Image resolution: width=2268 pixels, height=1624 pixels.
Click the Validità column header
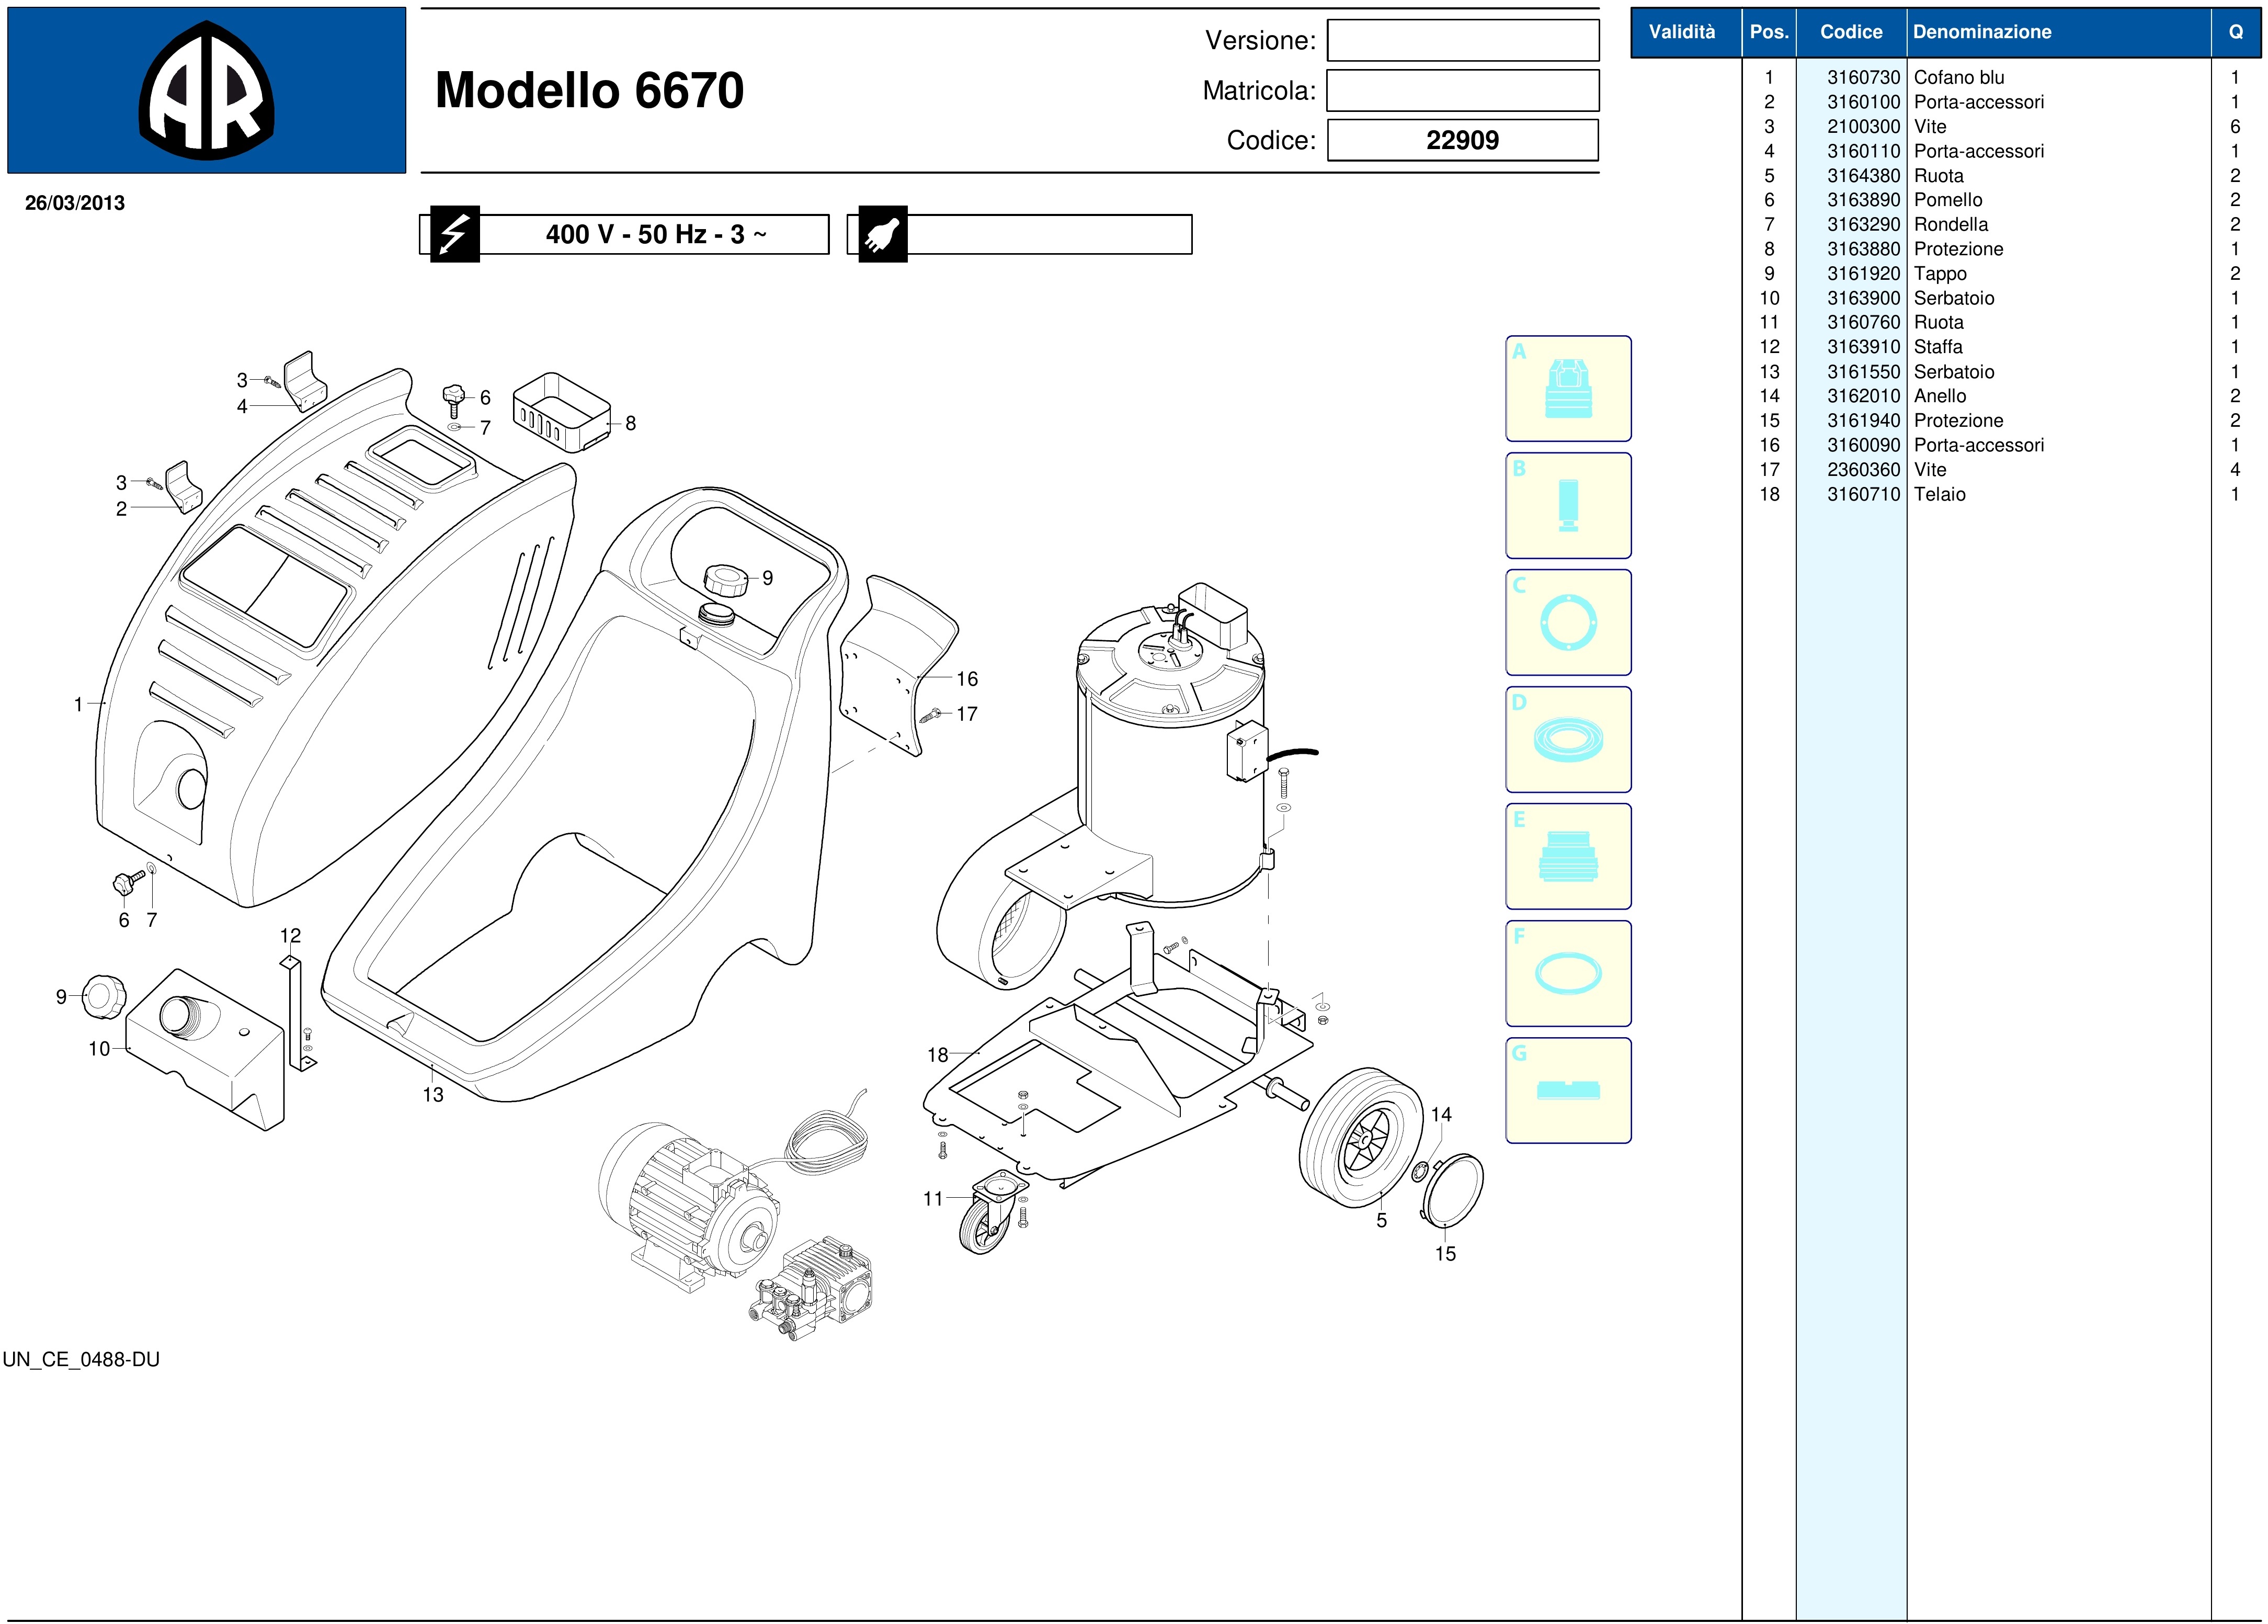(x=1681, y=32)
